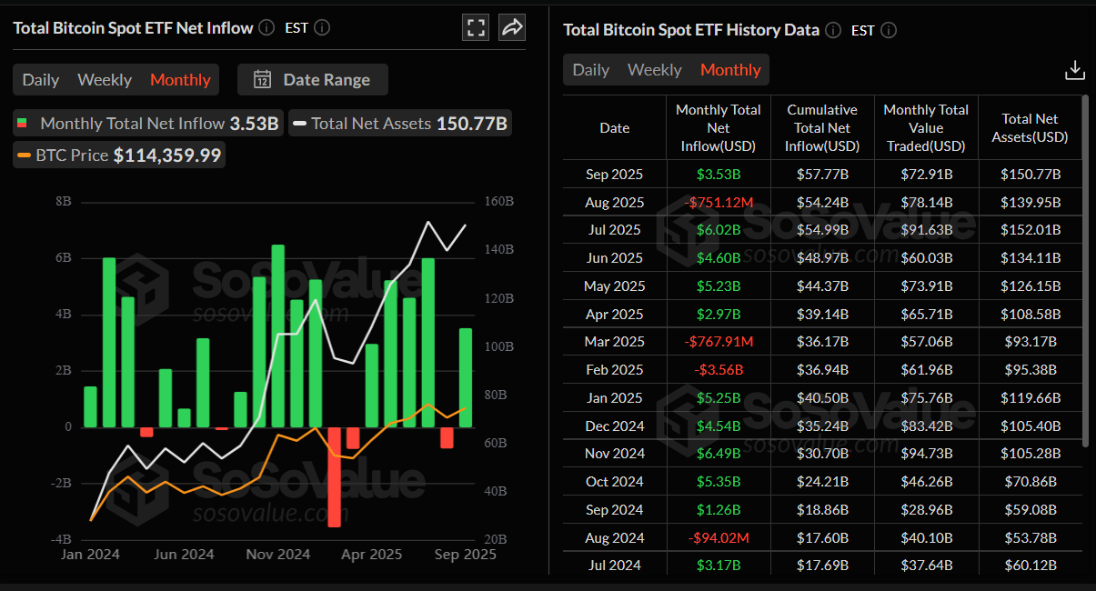Click the EST info icon on the history panel
The width and height of the screenshot is (1096, 591).
pyautogui.click(x=888, y=30)
